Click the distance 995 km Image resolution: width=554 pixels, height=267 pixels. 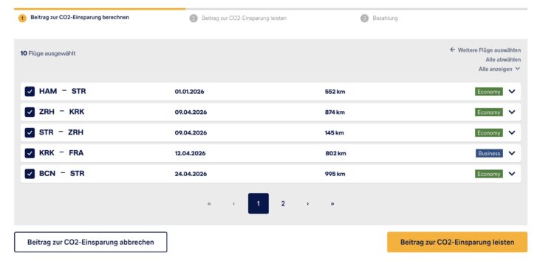click(x=335, y=174)
